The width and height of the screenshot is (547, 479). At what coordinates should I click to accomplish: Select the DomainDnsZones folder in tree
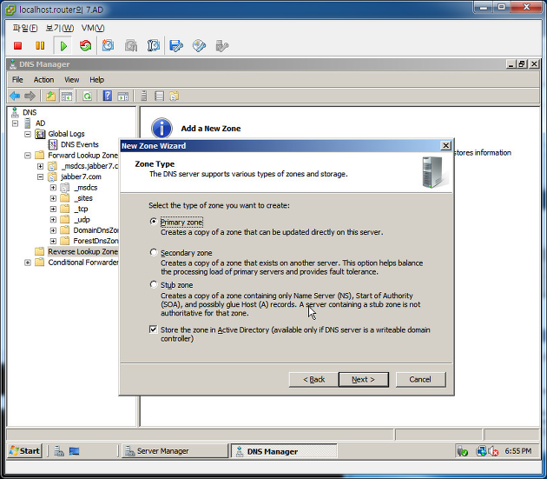[x=96, y=230]
